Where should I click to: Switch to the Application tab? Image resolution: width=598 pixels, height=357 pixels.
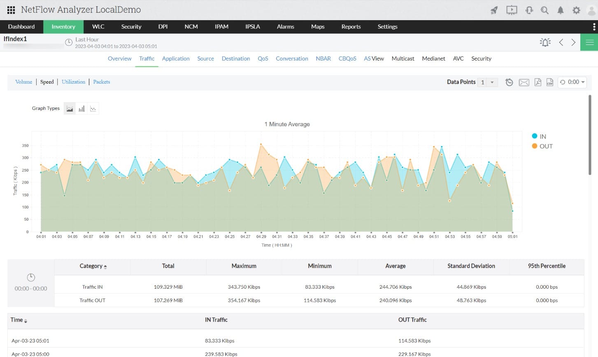tap(176, 59)
